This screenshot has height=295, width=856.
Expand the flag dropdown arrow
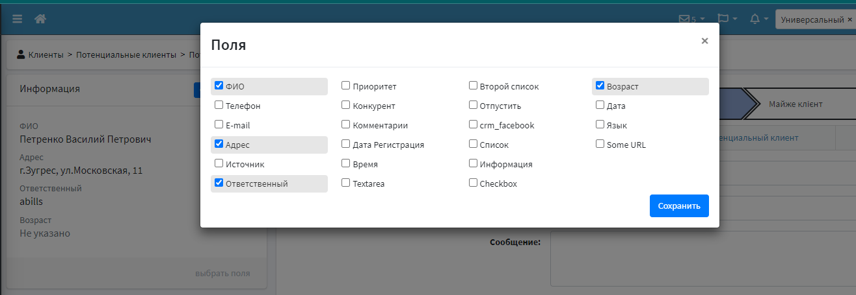coord(735,19)
